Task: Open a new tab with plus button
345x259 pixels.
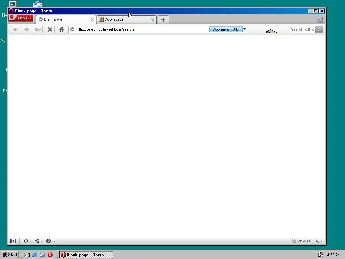Action: click(x=163, y=20)
